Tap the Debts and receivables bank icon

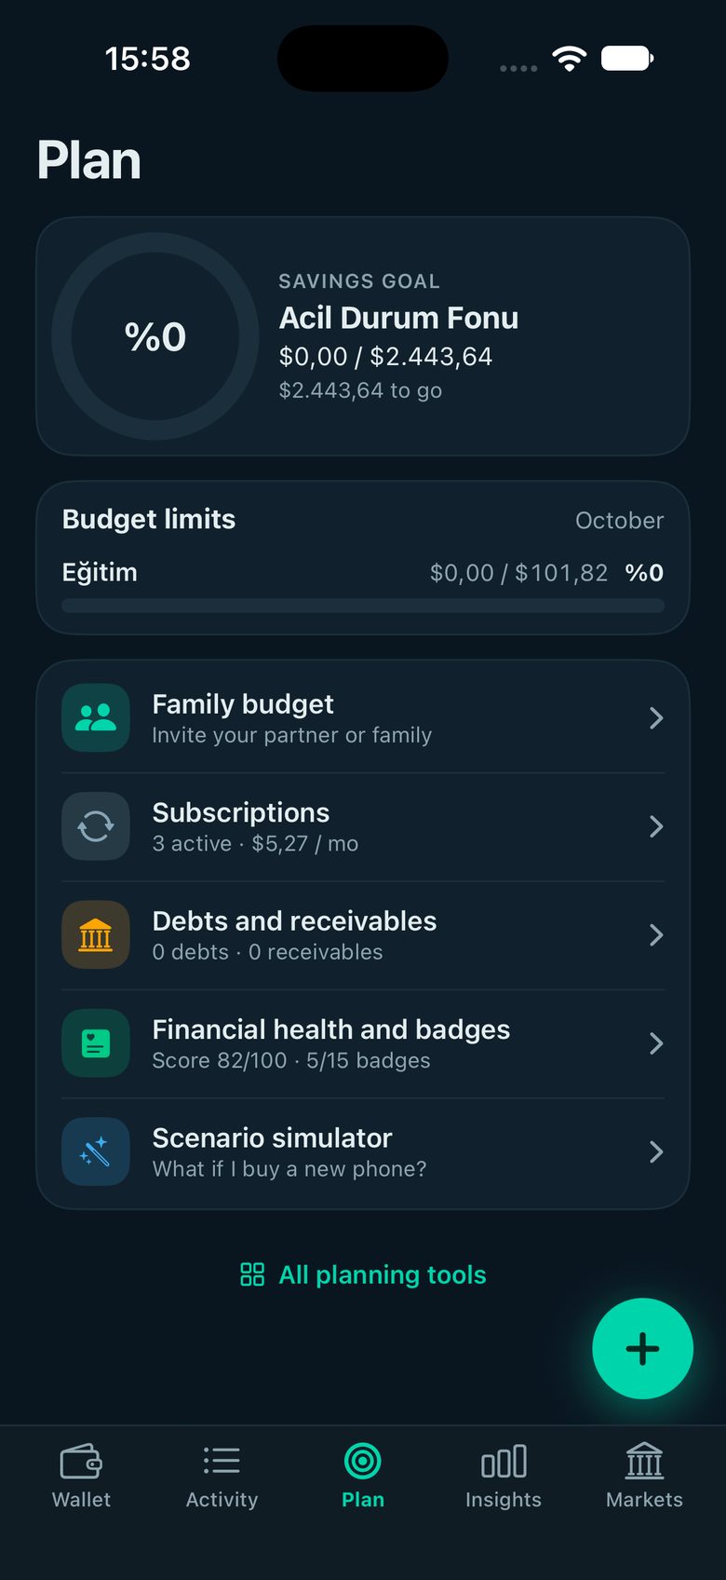click(x=96, y=934)
